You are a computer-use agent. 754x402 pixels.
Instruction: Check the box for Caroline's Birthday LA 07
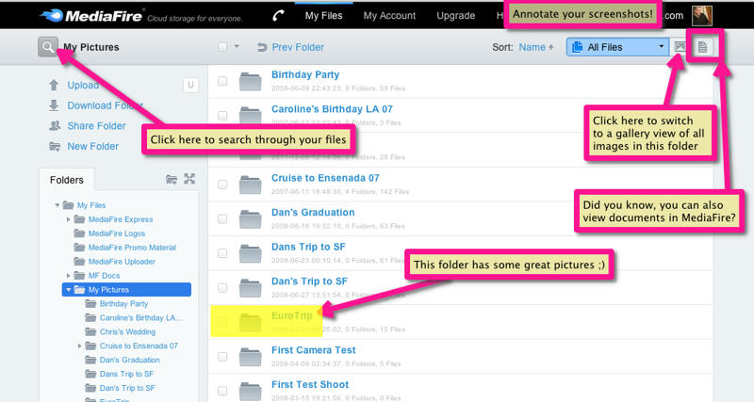tap(222, 115)
